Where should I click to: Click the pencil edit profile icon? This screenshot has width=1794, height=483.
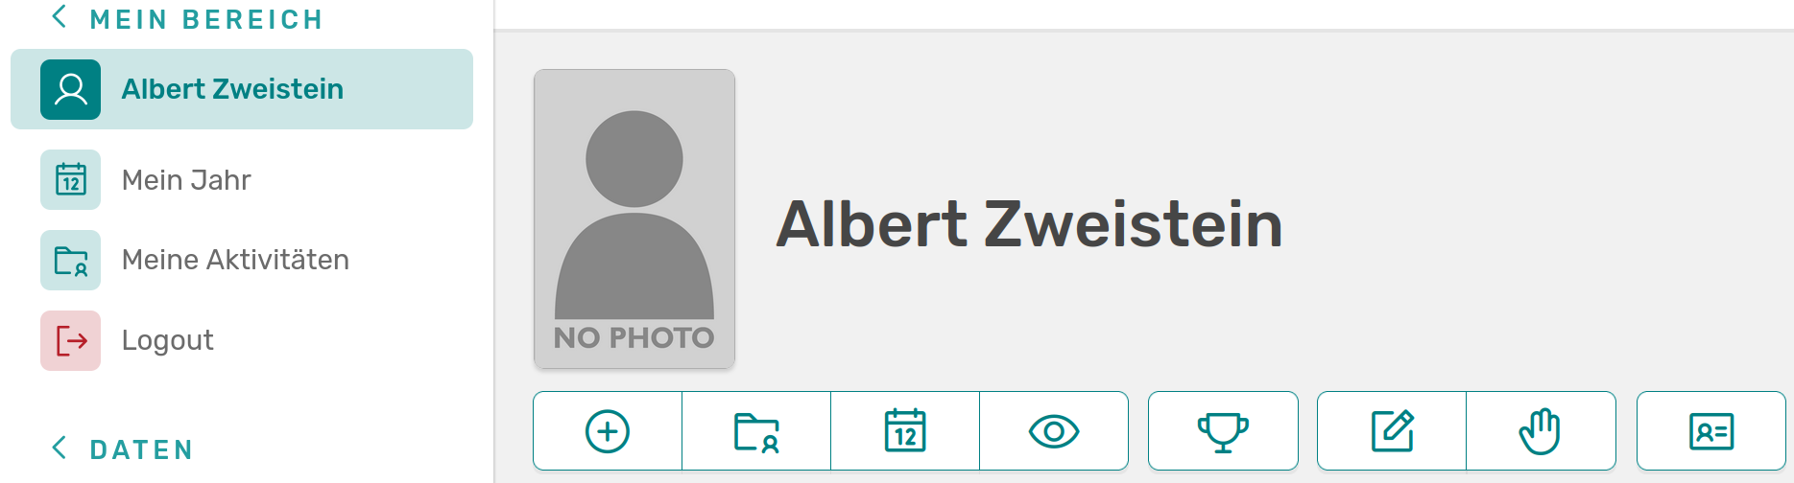click(1392, 431)
